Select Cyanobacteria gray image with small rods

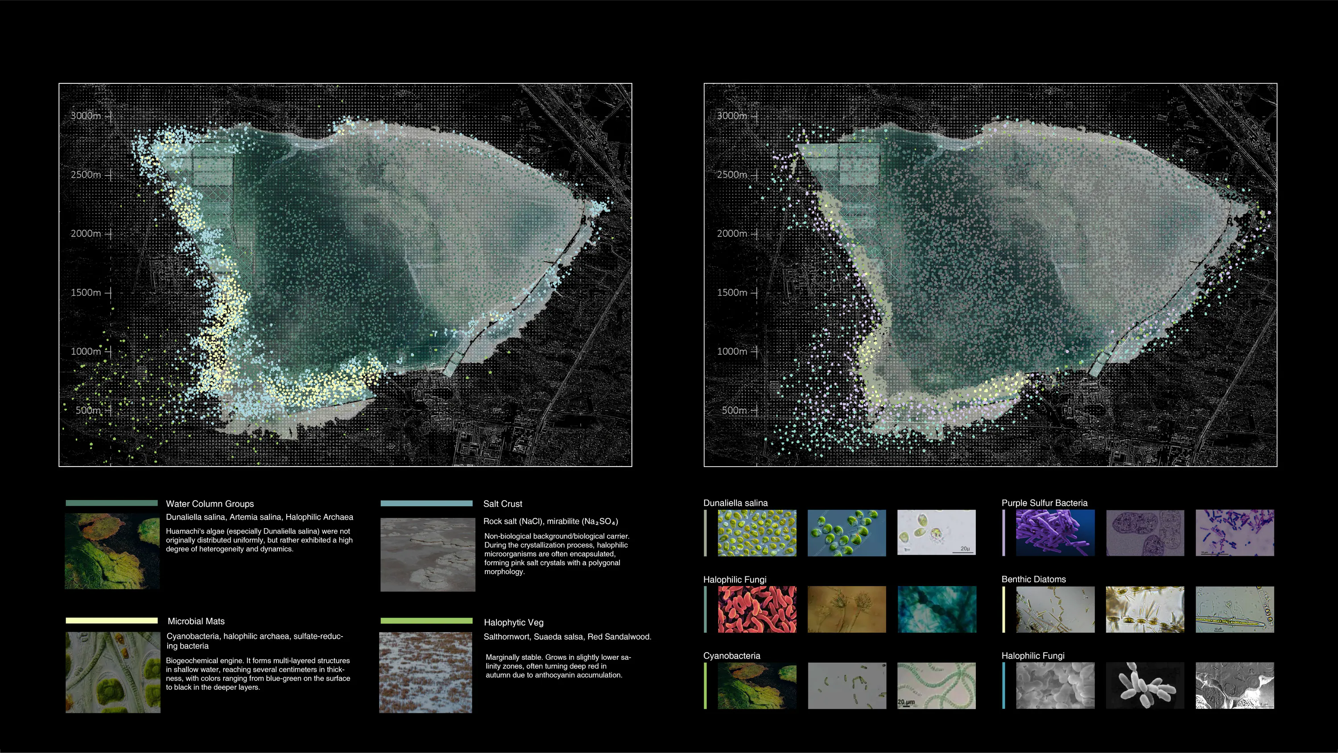point(847,686)
